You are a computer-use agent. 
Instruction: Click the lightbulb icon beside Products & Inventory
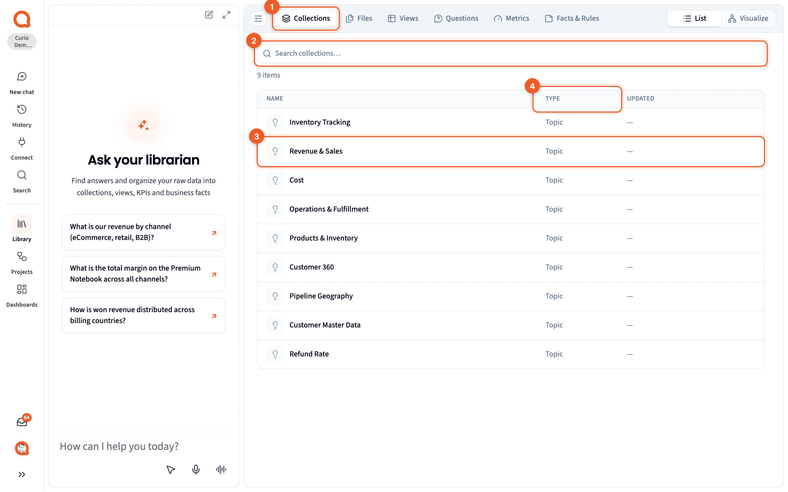point(275,238)
